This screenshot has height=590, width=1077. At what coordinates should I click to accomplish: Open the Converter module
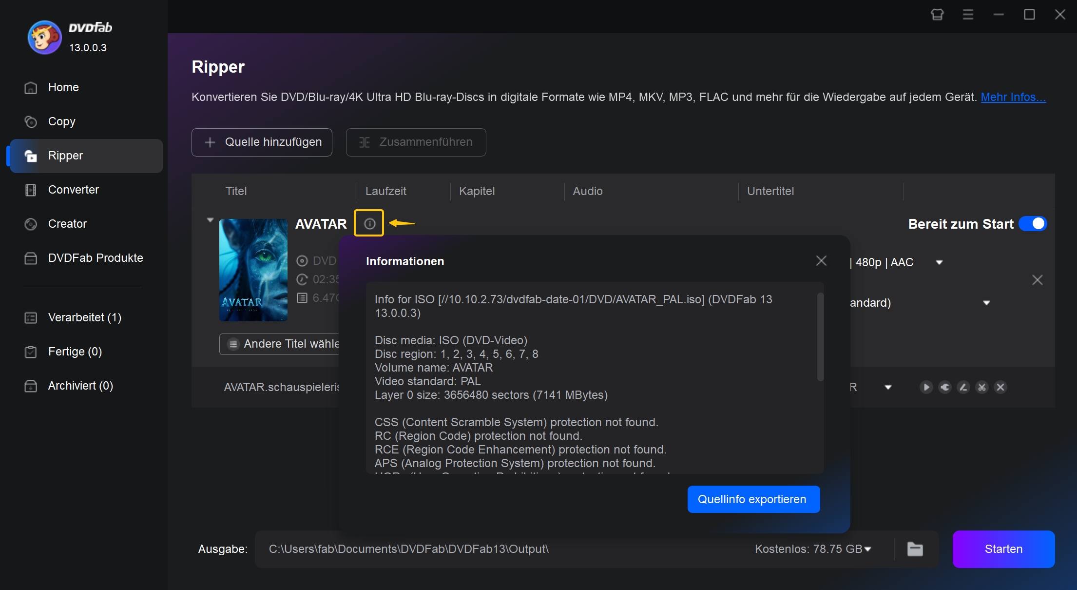pyautogui.click(x=86, y=190)
